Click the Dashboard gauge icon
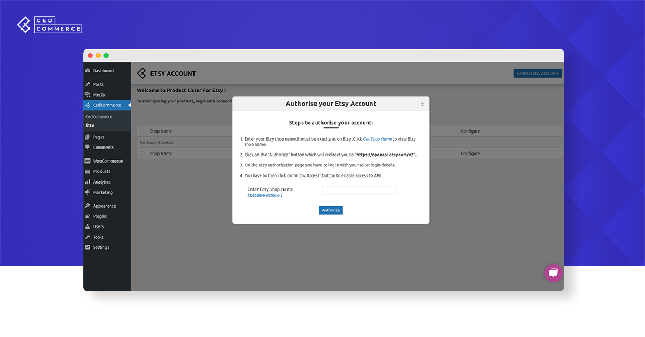The image size is (645, 337). tap(88, 71)
